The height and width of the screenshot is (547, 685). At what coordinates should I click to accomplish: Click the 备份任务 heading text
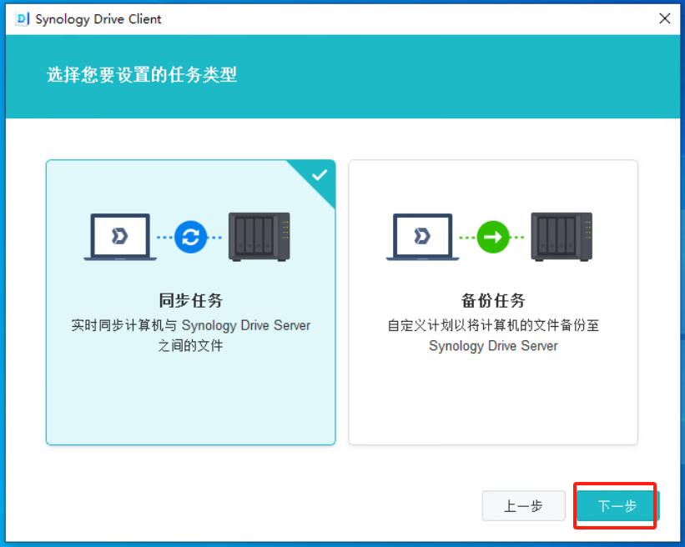(x=493, y=300)
